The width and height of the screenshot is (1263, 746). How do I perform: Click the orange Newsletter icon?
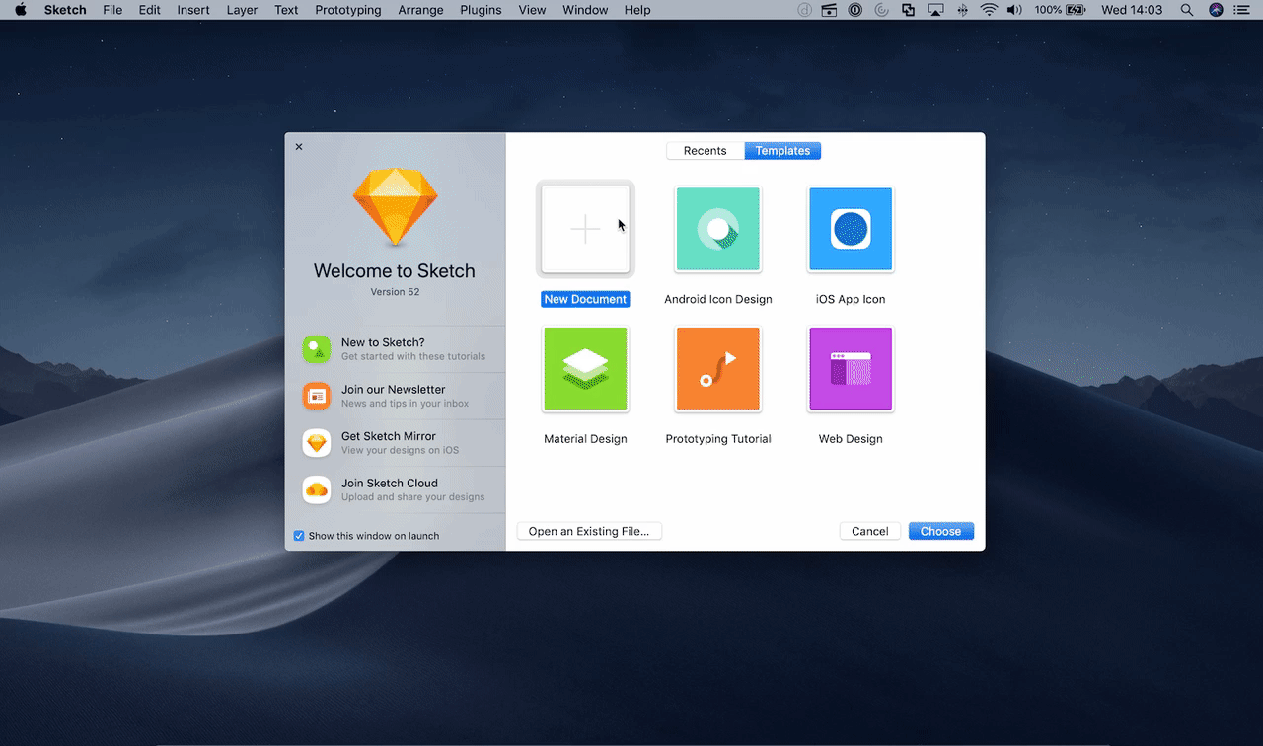[x=317, y=396]
